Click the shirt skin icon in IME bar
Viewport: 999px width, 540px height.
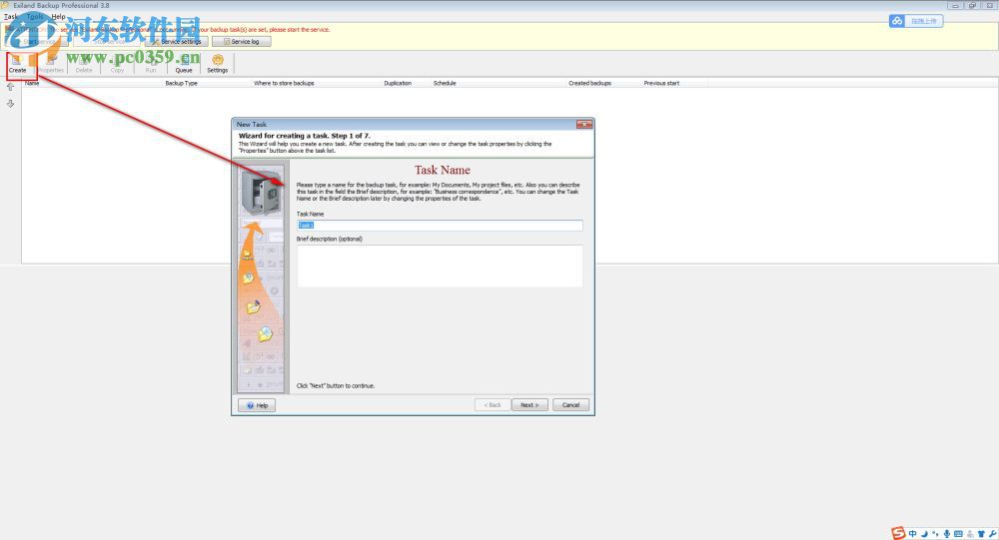[981, 534]
